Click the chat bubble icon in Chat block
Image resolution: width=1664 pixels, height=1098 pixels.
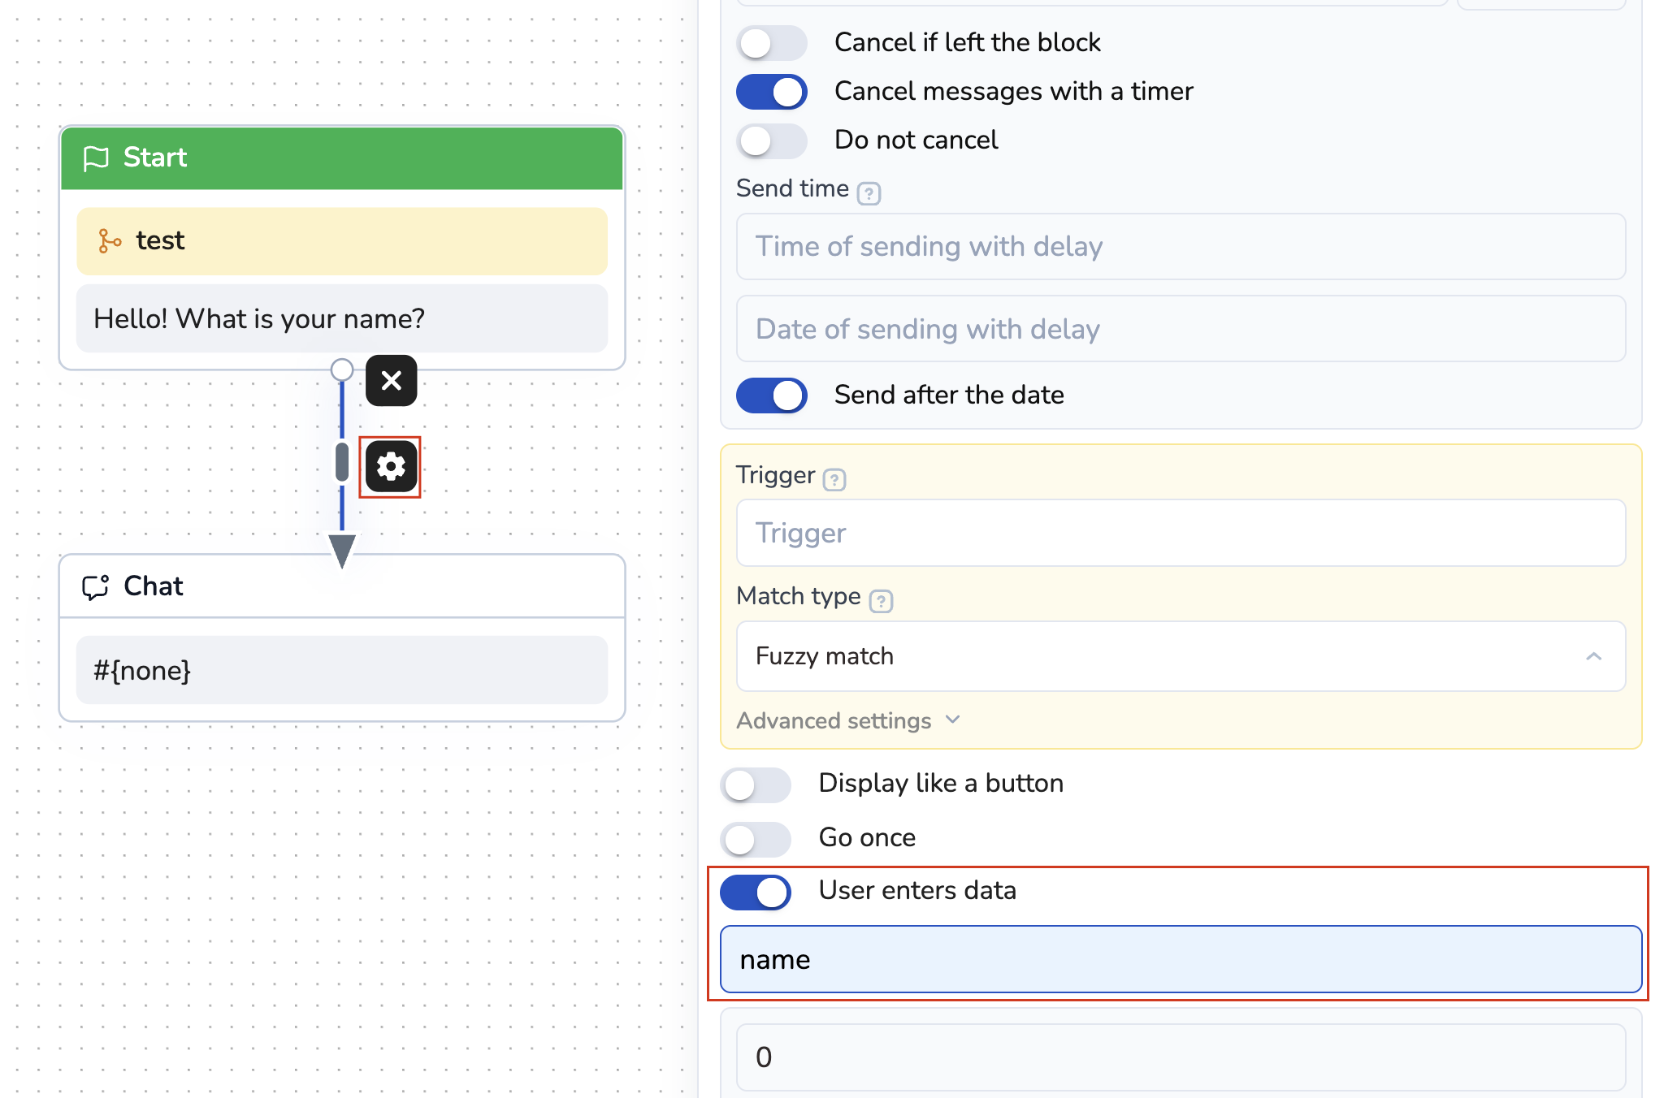coord(96,586)
